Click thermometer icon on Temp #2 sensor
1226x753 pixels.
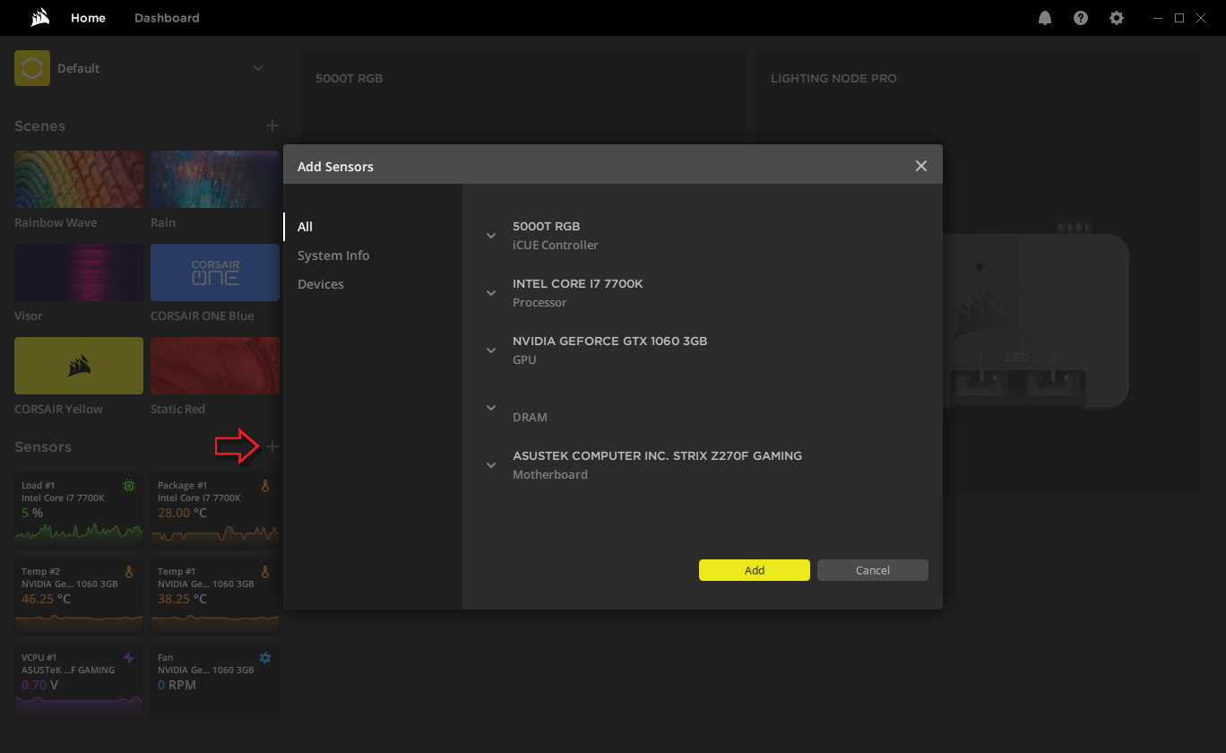pyautogui.click(x=129, y=572)
